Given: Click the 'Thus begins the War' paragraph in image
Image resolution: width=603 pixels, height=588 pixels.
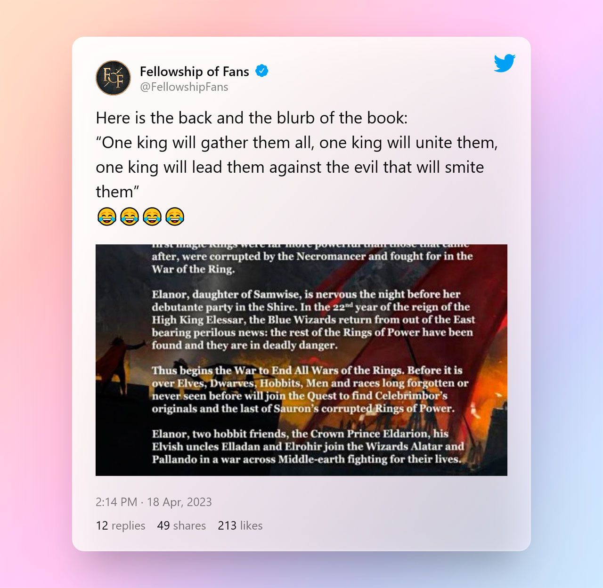Looking at the screenshot, I should tap(310, 389).
